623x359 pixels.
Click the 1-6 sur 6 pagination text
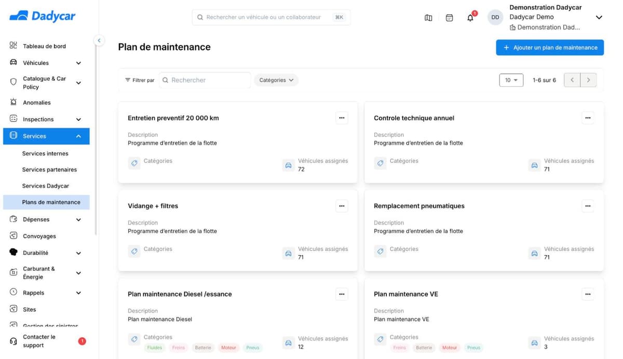544,80
